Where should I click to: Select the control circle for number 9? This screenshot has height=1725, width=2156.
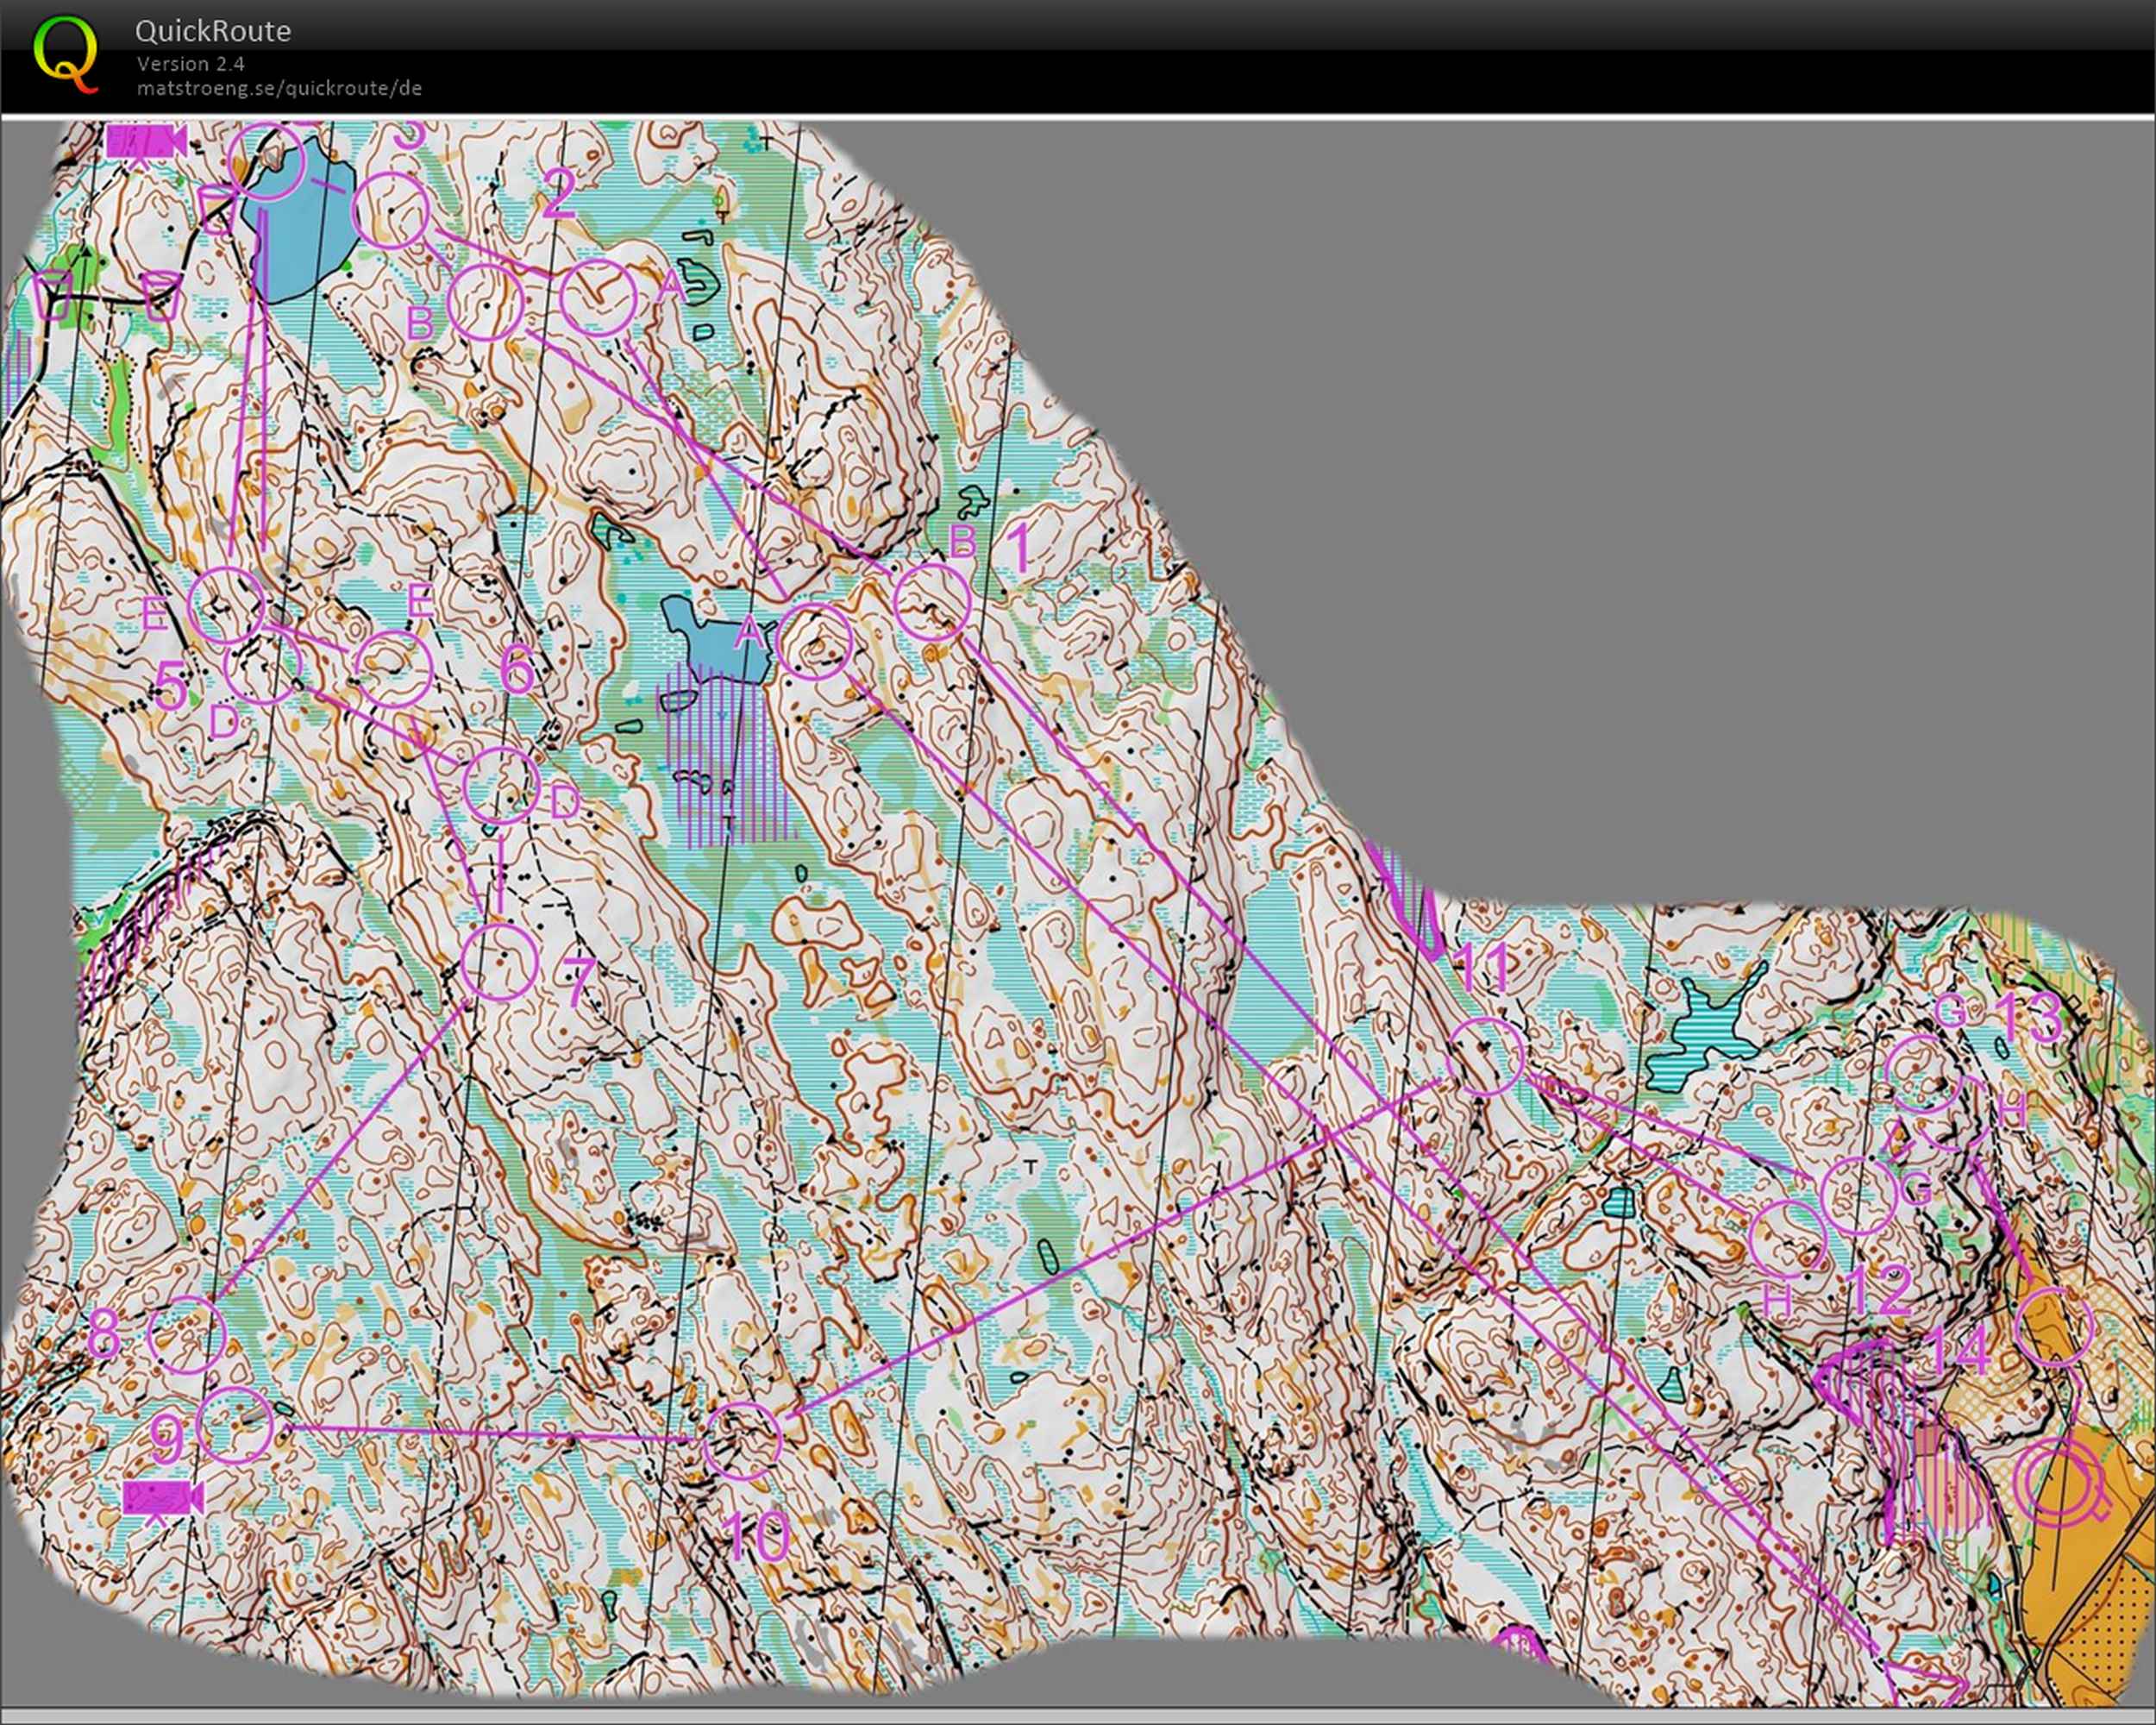pos(235,1425)
